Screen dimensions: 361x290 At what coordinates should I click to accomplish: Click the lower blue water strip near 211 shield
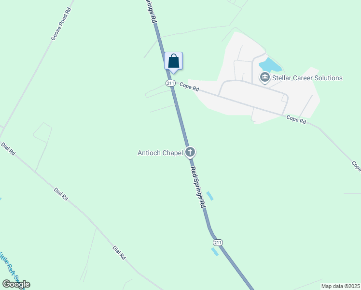(x=215, y=252)
